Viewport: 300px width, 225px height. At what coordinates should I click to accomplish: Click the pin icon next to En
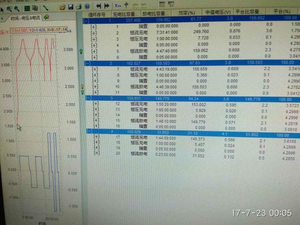coord(126,5)
